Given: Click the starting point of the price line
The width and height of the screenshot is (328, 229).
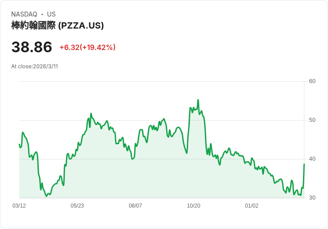Looking at the screenshot, I should 19,144.
